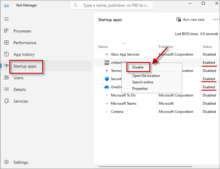This screenshot has width=220, height=169.
Task: Open the Details page
Action: click(x=19, y=89)
